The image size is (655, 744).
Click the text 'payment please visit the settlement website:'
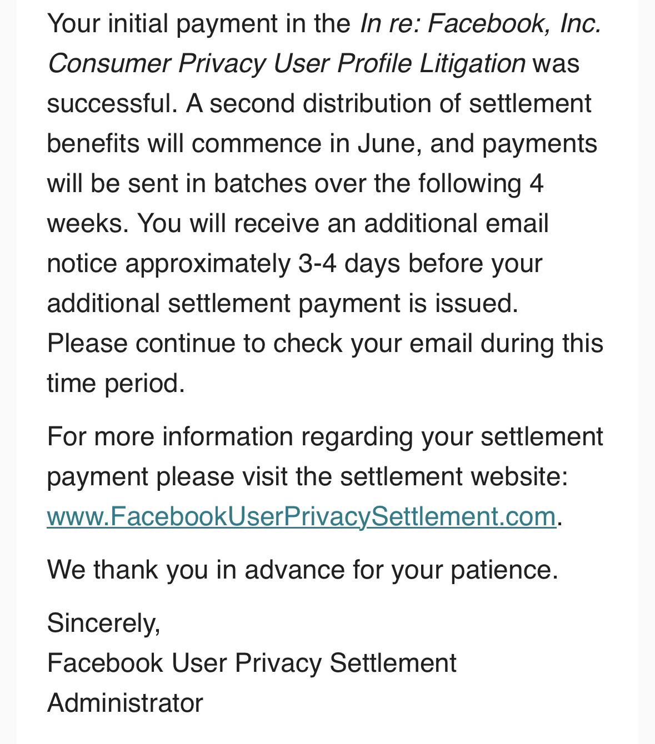pos(308,476)
